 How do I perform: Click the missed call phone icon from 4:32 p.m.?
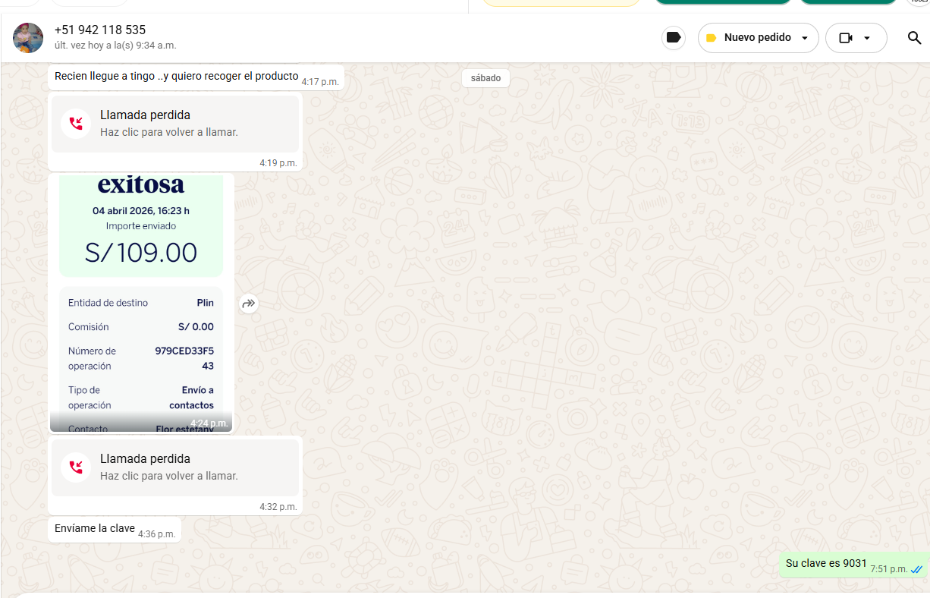(76, 467)
